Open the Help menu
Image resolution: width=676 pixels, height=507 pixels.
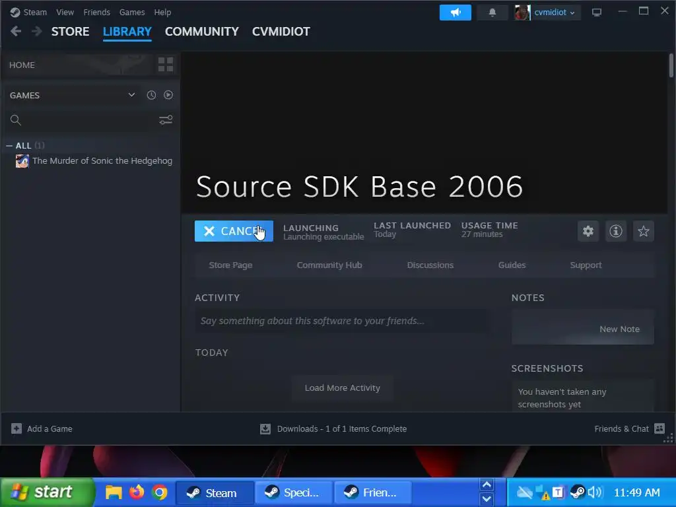(162, 12)
